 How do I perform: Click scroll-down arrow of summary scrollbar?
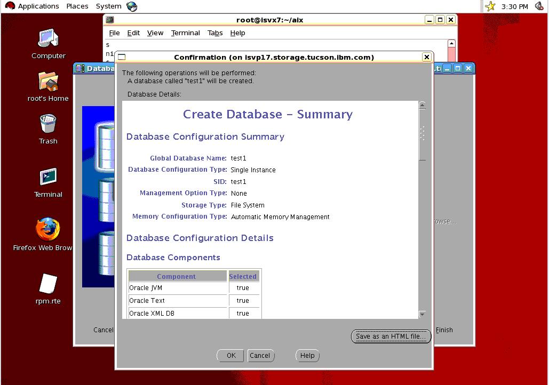click(422, 314)
